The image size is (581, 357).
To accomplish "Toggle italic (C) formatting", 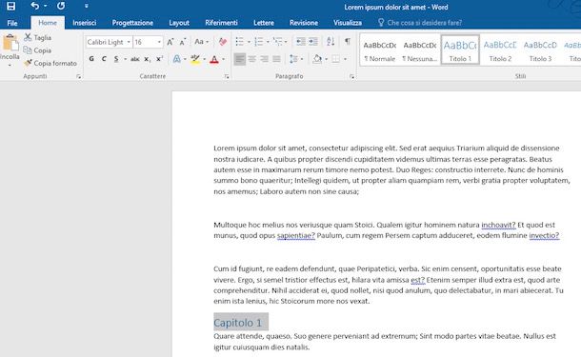I will pos(104,59).
